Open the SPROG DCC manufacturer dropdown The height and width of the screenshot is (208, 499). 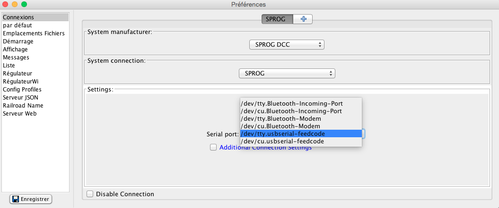287,45
